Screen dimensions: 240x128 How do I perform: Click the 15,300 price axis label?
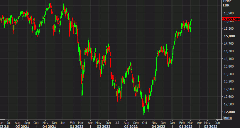(229, 28)
